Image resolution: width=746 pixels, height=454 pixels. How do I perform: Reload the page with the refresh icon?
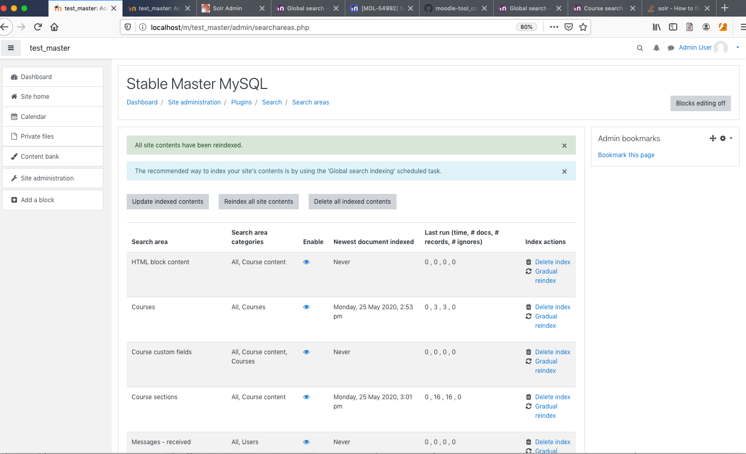click(38, 27)
